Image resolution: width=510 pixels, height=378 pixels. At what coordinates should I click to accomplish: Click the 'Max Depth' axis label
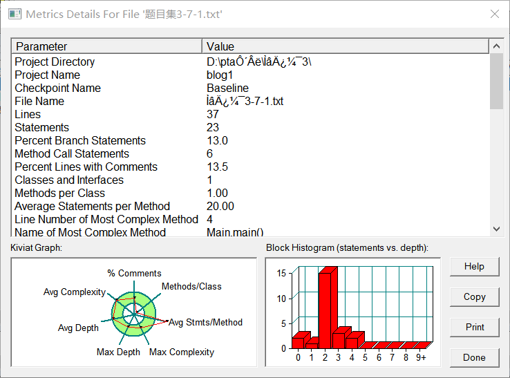(118, 352)
